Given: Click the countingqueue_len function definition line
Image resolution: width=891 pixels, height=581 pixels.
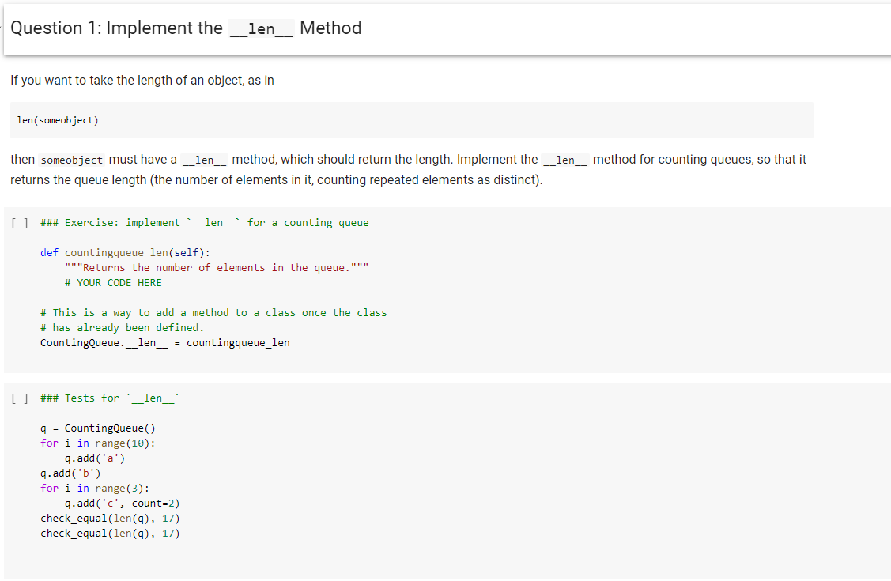Looking at the screenshot, I should [x=126, y=252].
